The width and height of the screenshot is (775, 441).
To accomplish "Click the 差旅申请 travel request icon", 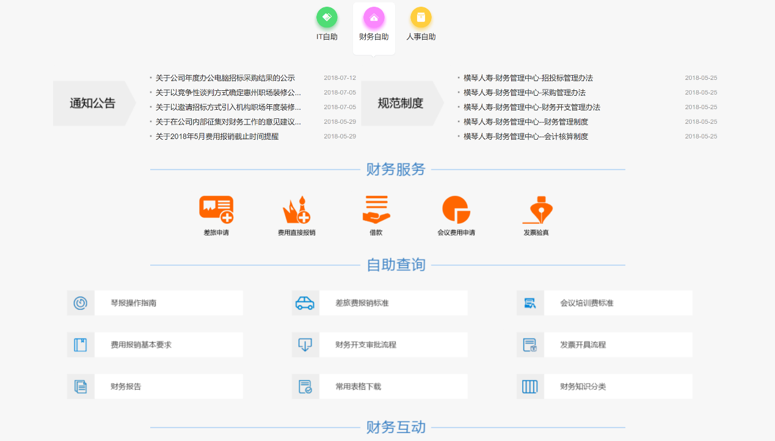I will pyautogui.click(x=216, y=210).
